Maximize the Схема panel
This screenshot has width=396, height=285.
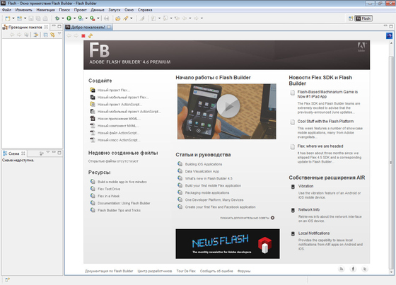click(x=59, y=153)
